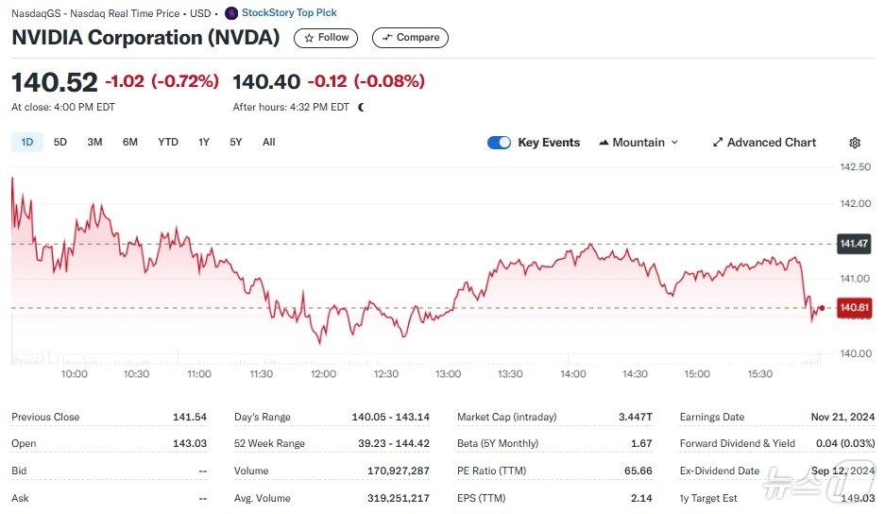
Task: Switch to the 5D time range
Action: (x=60, y=143)
